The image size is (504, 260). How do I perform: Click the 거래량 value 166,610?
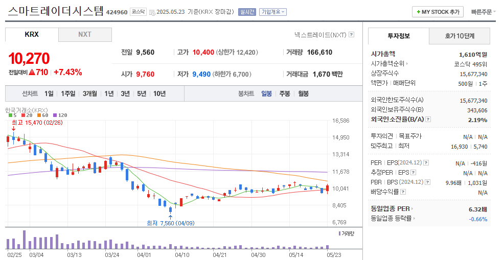[x=319, y=53]
